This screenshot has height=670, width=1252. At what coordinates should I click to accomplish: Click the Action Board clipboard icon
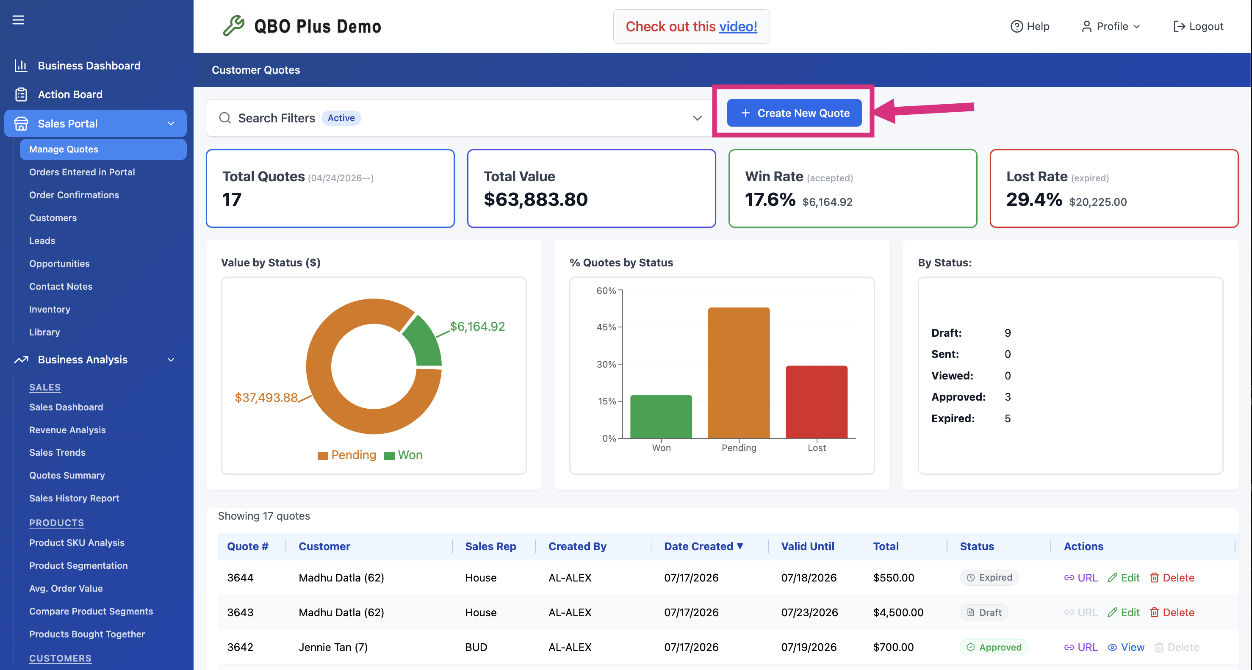tap(21, 94)
